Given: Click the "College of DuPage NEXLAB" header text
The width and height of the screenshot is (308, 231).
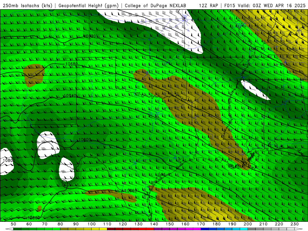Looking at the screenshot, I should pos(156,5).
